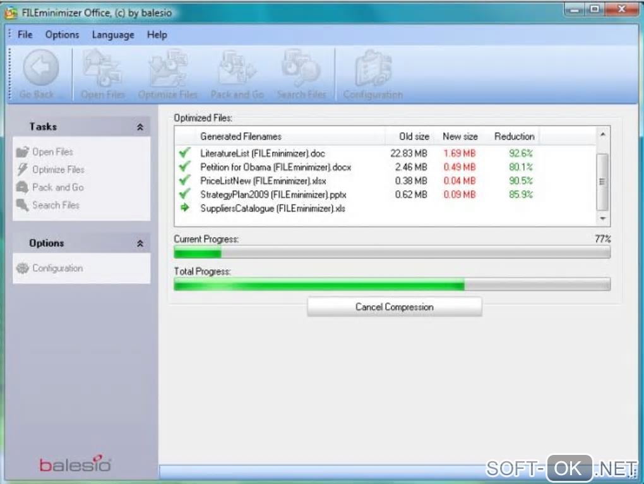Click the Cancel Compression button
The image size is (644, 484).
(394, 307)
